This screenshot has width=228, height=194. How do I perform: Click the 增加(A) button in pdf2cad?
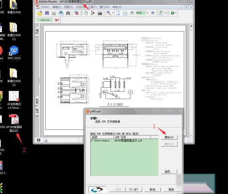169,137
